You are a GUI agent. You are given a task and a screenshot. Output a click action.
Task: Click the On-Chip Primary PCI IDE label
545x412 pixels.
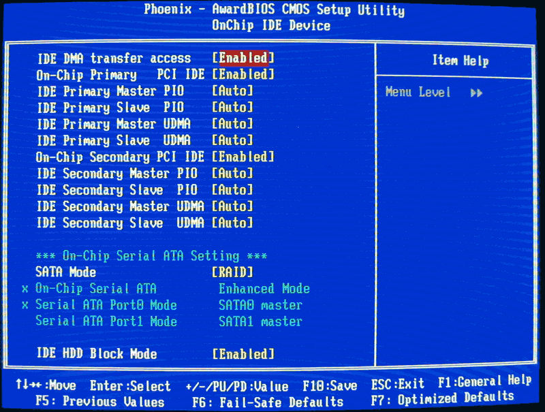(x=121, y=75)
